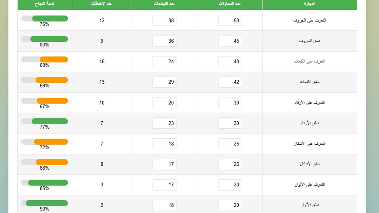The height and width of the screenshot is (213, 379).
Task: Click the 76% success progress bar
Action: (x=44, y=19)
